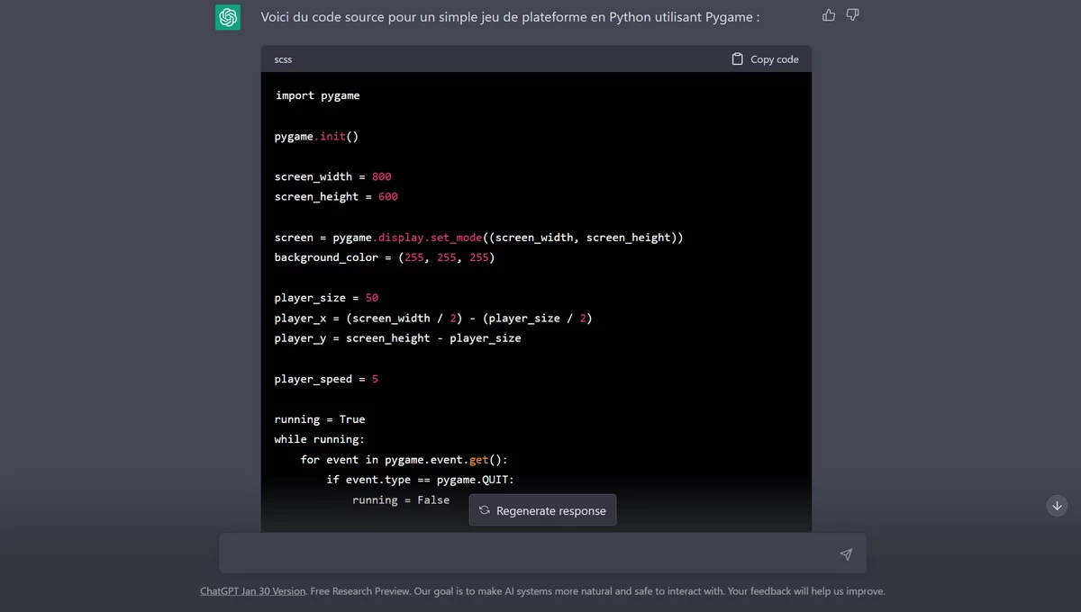Click the 'screen_width = 800' line
1081x612 pixels.
coord(333,176)
